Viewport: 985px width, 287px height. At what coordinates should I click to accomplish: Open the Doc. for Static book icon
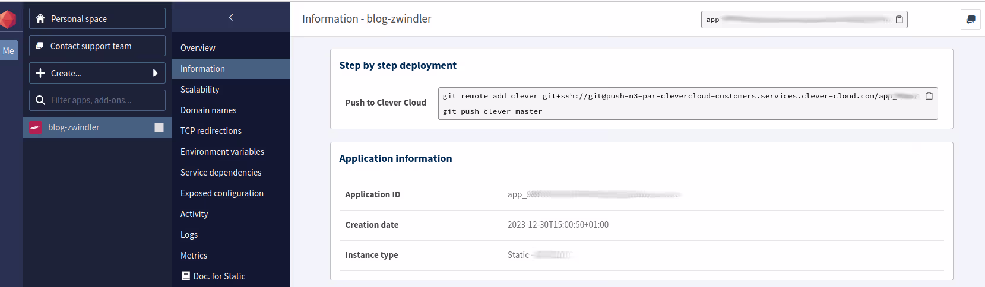[186, 276]
